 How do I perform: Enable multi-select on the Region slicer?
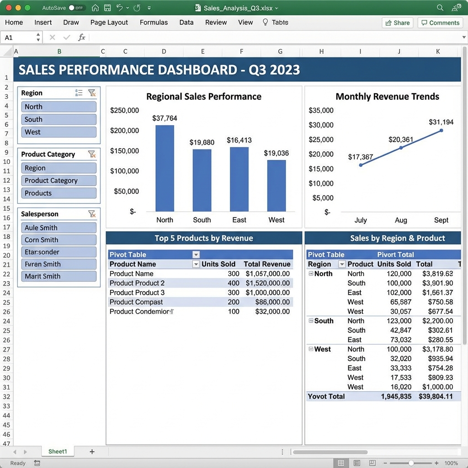79,93
